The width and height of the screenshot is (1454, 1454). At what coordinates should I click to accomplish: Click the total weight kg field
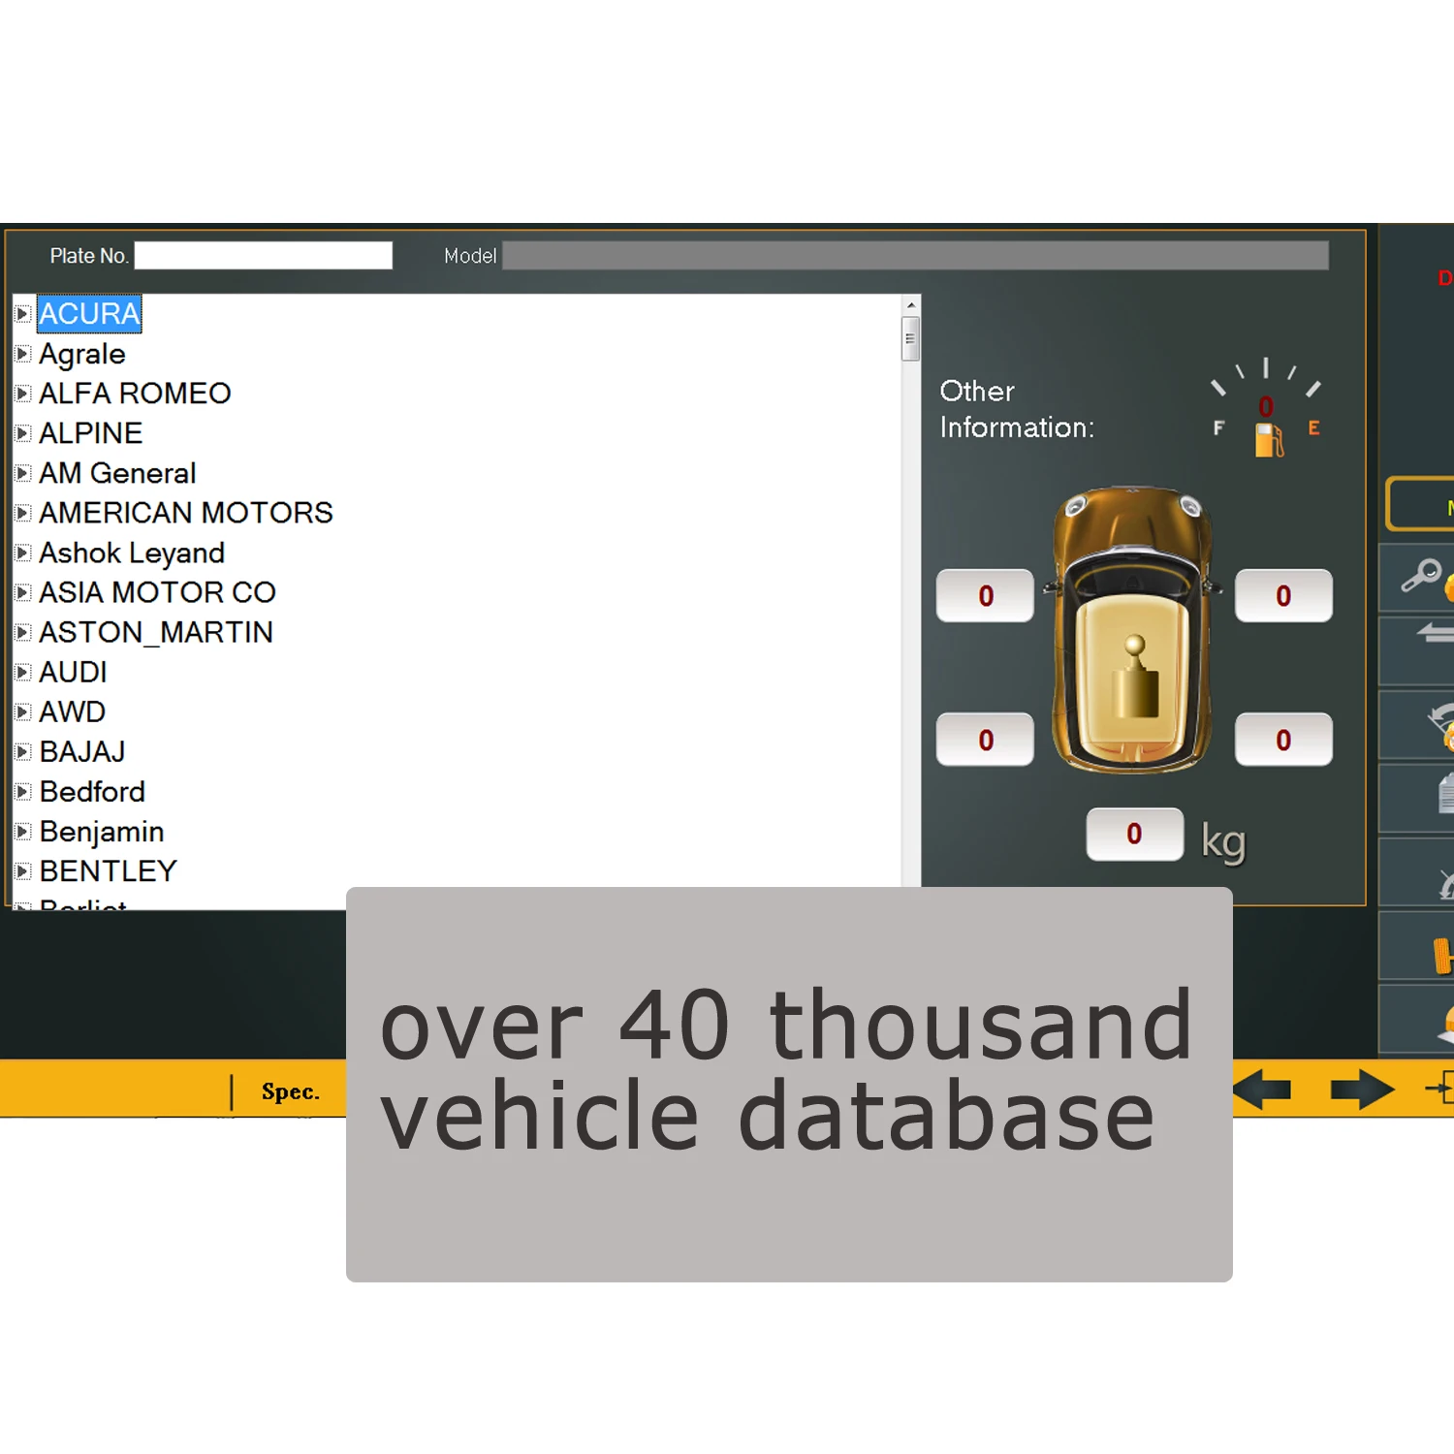[x=1134, y=834]
